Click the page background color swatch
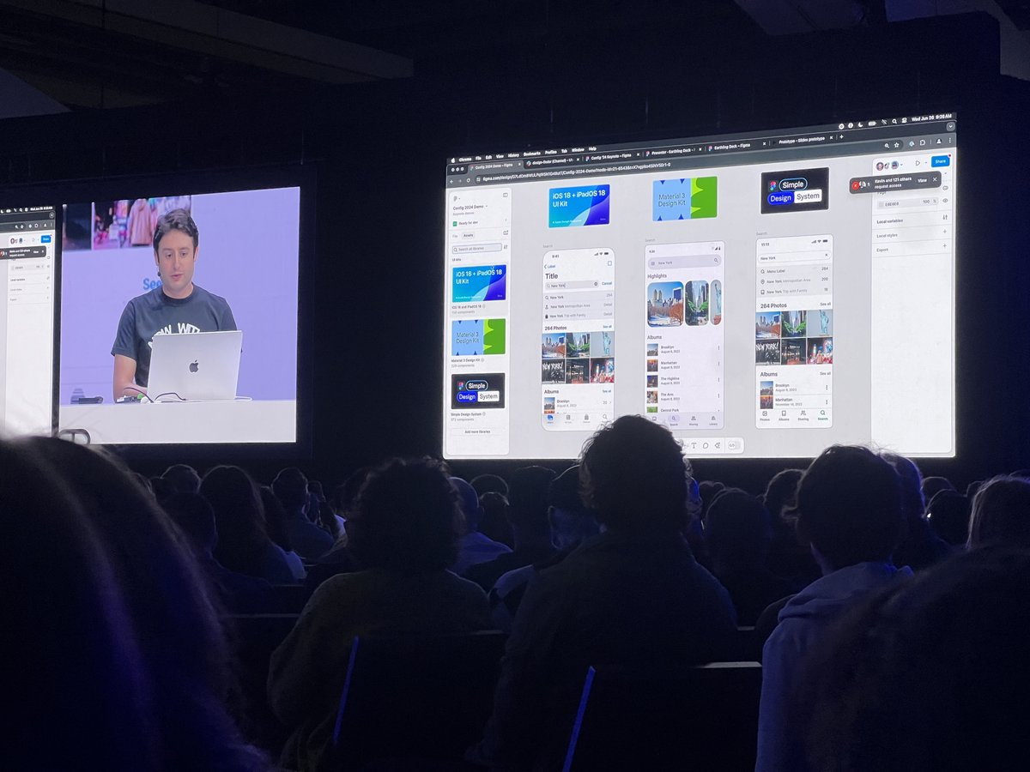The image size is (1030, 772). 881,202
